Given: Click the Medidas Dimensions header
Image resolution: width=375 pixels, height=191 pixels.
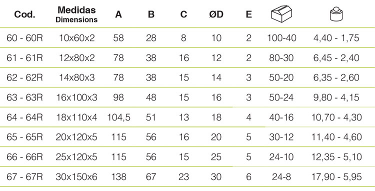Looking at the screenshot, I should pyautogui.click(x=76, y=14).
